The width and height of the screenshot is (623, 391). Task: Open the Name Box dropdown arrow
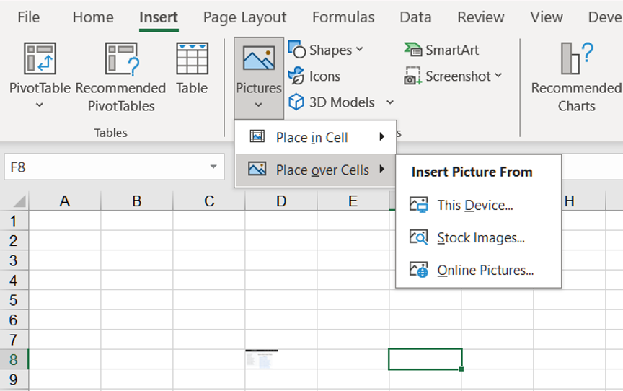click(x=213, y=167)
